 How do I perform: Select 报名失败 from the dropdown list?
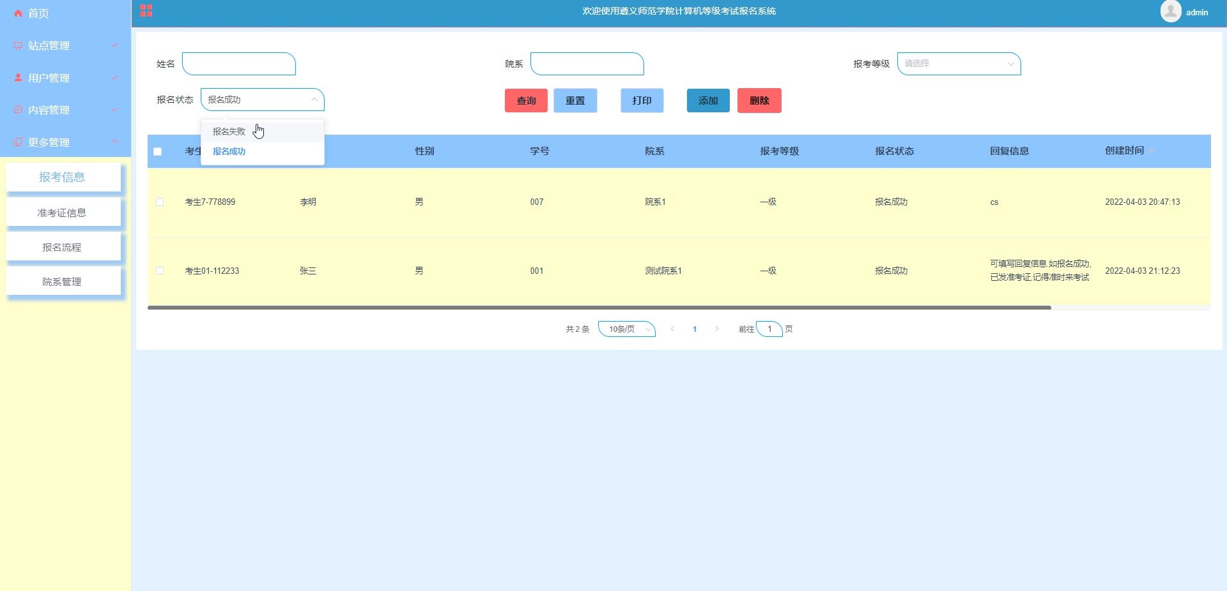(263, 131)
